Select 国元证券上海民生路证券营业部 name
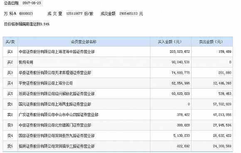Image resolution: width=241 pixels, height=153 pixels. tap(55, 104)
